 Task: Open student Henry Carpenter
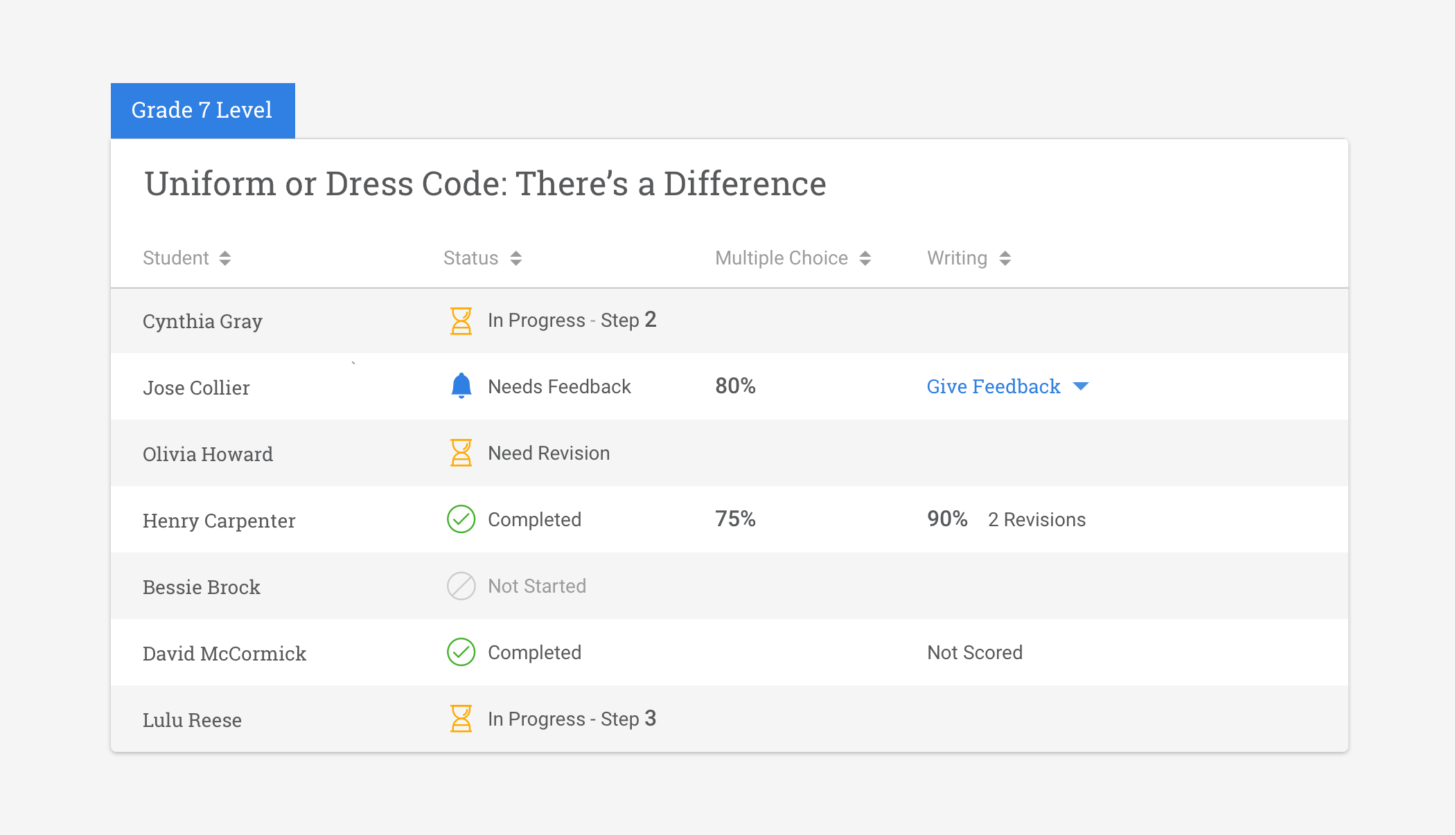tap(219, 521)
